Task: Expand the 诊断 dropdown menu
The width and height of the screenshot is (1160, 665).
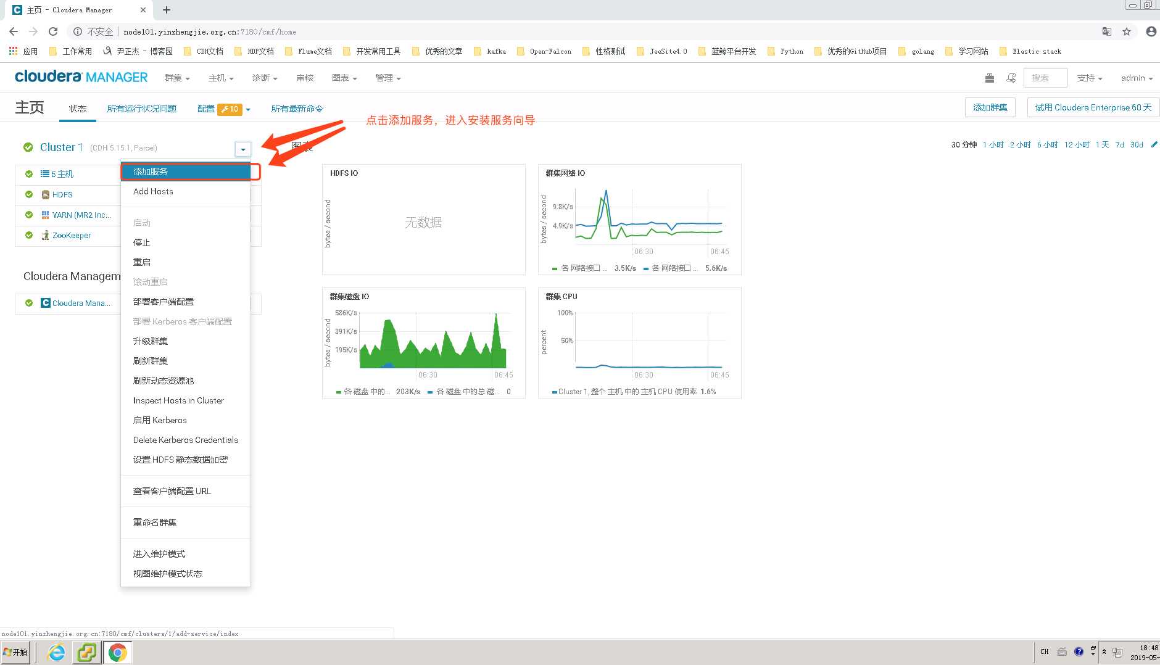Action: click(x=265, y=78)
